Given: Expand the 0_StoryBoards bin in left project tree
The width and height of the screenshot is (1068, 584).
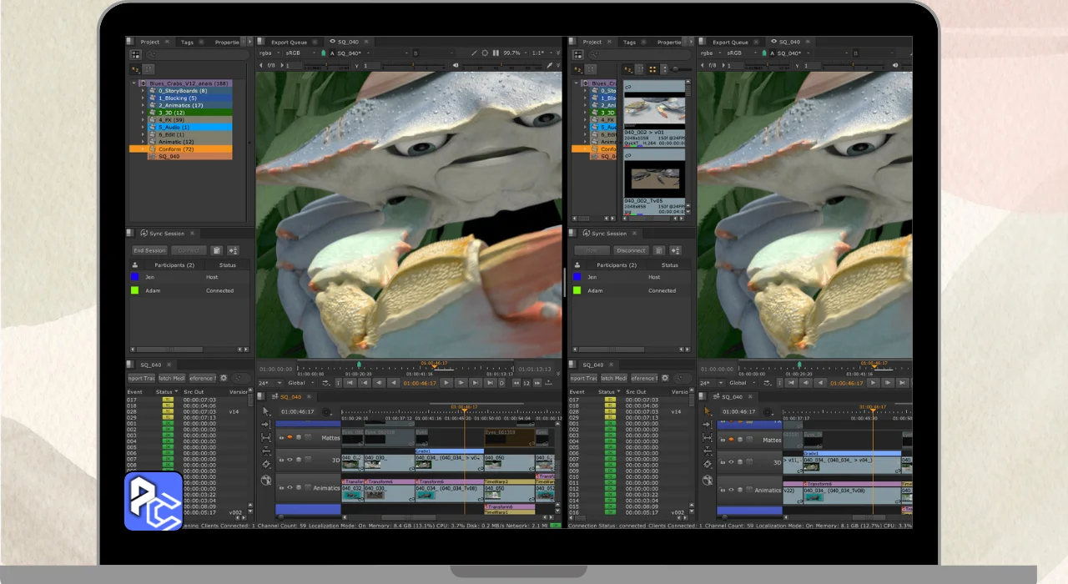Looking at the screenshot, I should click(143, 91).
